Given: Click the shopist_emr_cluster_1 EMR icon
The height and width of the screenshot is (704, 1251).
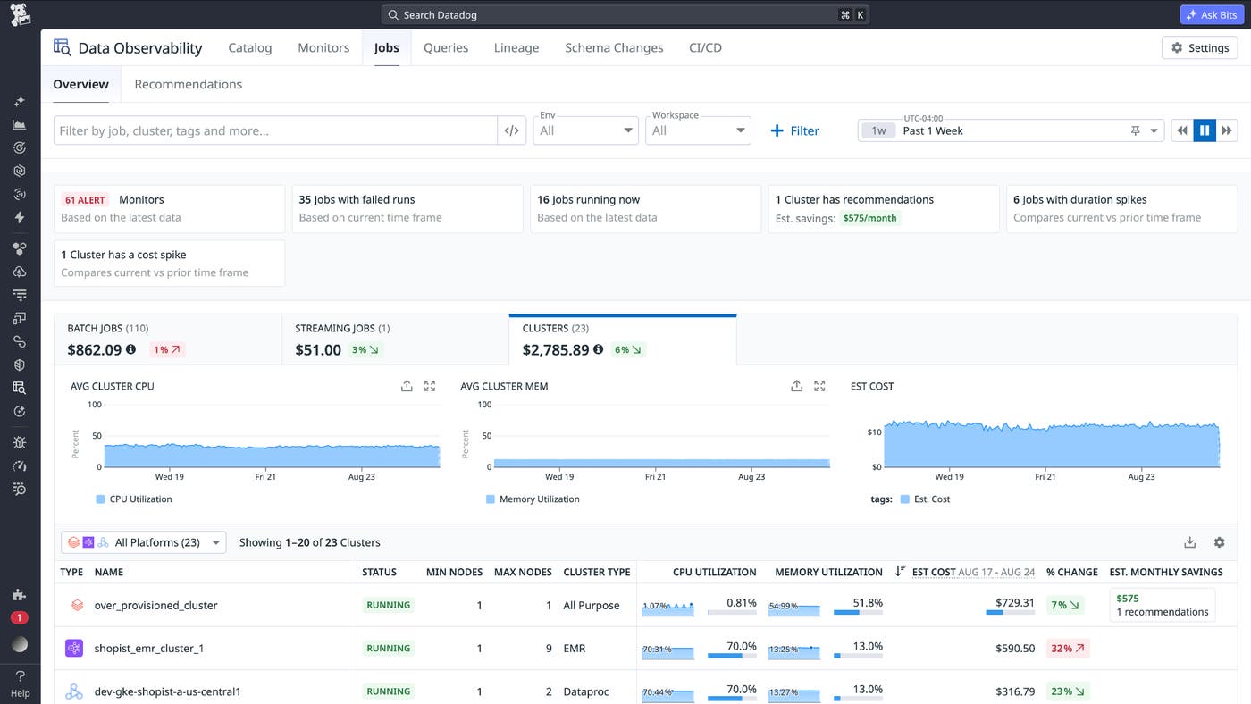Looking at the screenshot, I should [74, 648].
